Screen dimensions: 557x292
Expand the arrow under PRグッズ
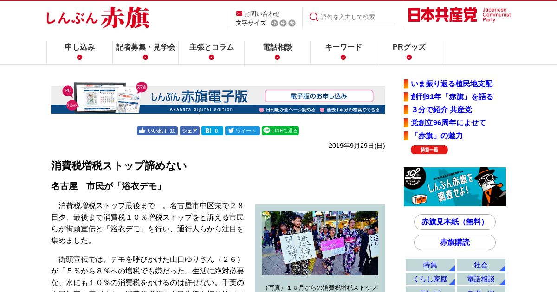[409, 57]
